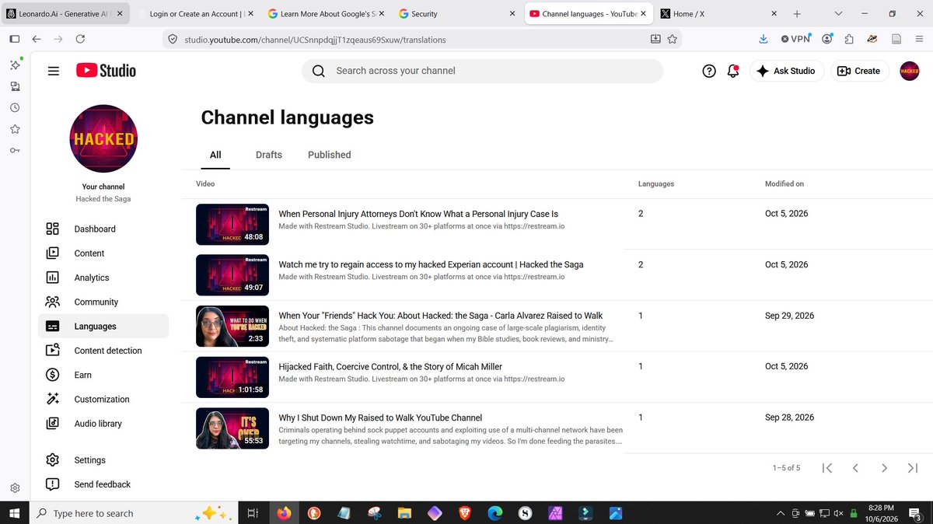Switch to the Drafts tab
Screen dimensions: 933x524
coord(269,155)
